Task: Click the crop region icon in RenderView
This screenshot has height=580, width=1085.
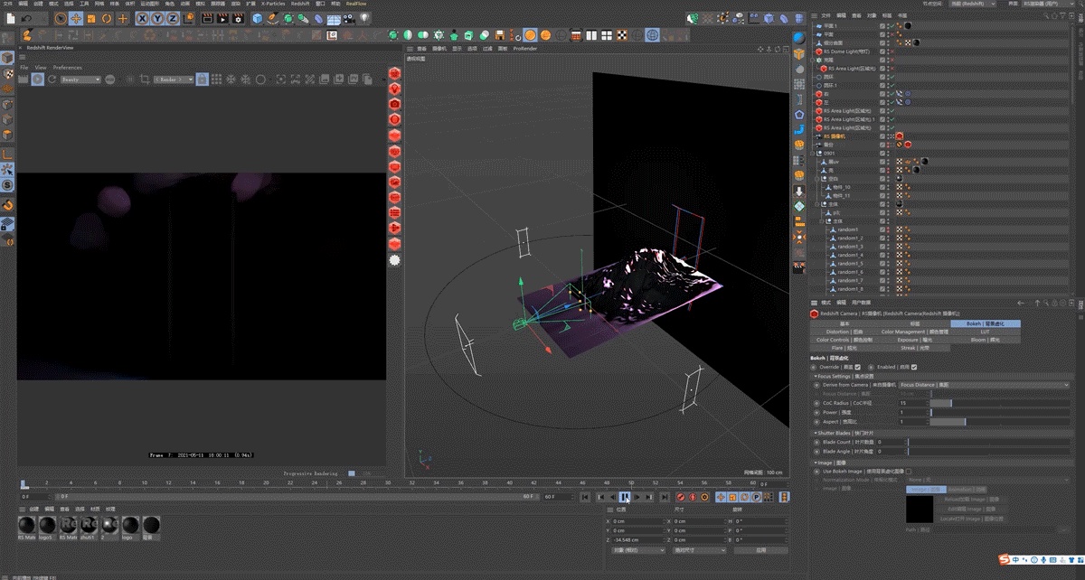Action: [144, 80]
